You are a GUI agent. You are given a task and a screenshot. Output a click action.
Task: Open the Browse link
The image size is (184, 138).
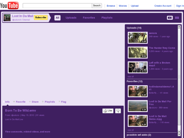(x=111, y=6)
